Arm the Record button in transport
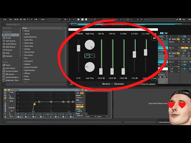Viewport: 191px width, 143px height. (86, 19)
